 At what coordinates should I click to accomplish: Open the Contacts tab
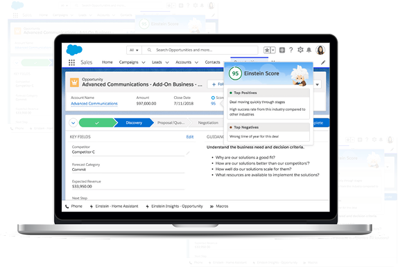[212, 62]
